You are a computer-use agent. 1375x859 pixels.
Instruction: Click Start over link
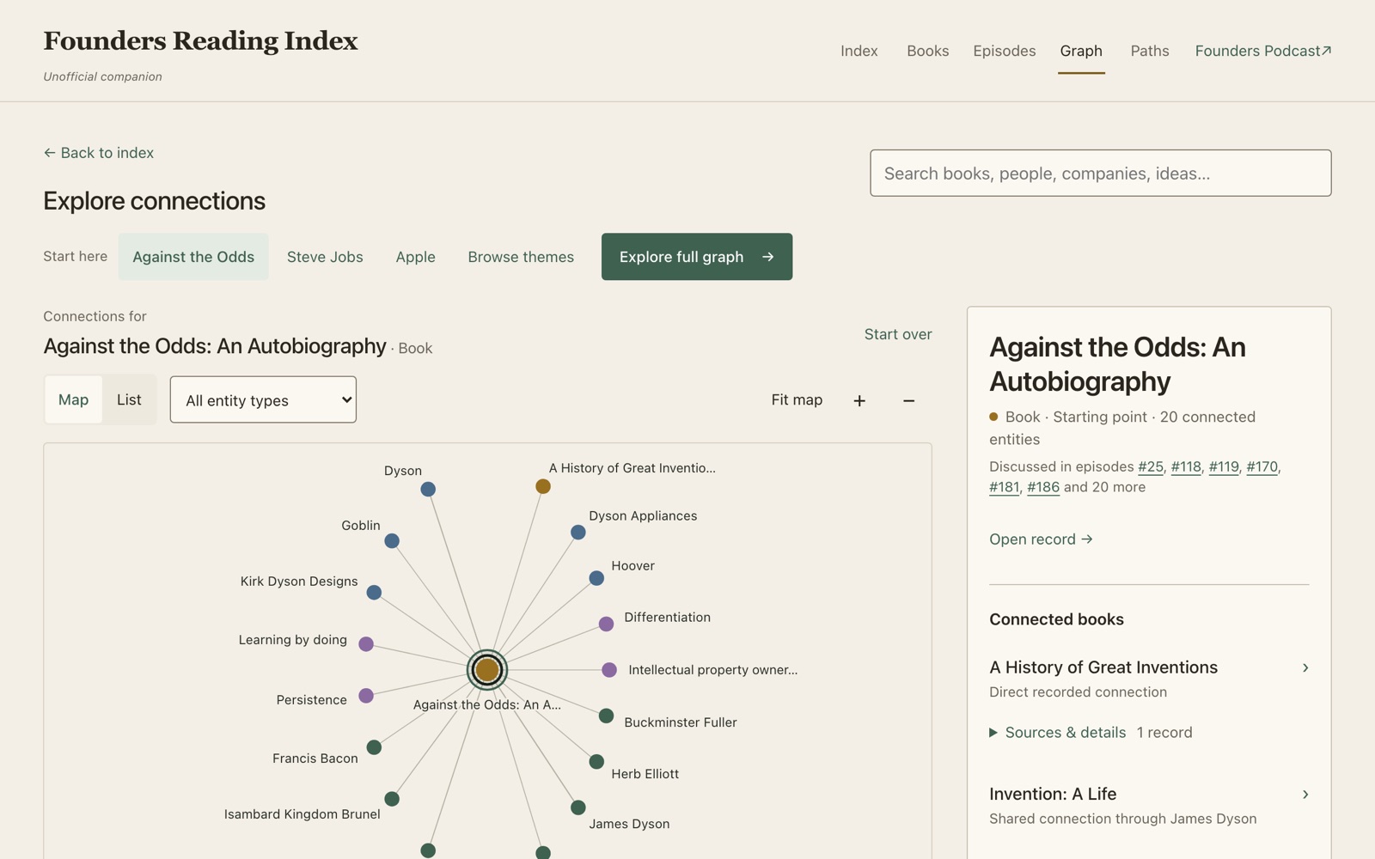898,334
